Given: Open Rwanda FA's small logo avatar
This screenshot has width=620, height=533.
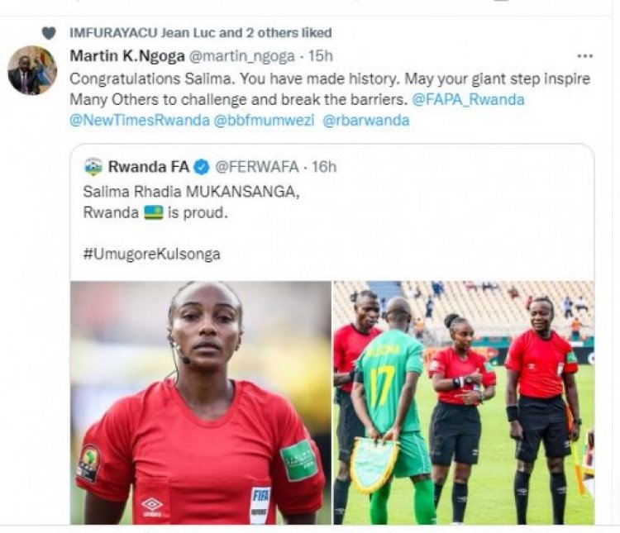Looking at the screenshot, I should point(93,167).
